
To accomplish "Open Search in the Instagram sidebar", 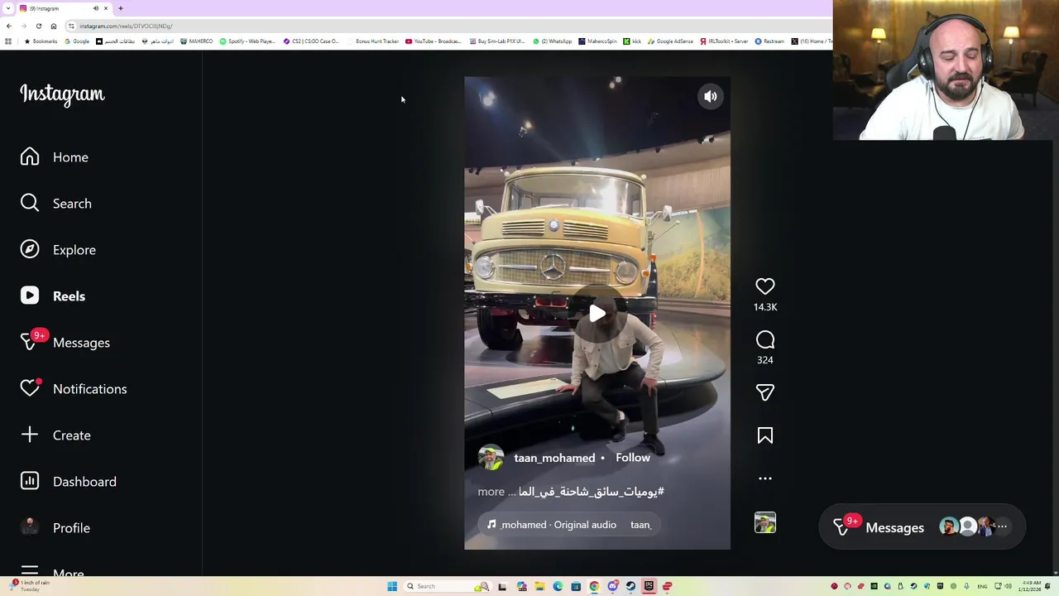I will click(56, 204).
